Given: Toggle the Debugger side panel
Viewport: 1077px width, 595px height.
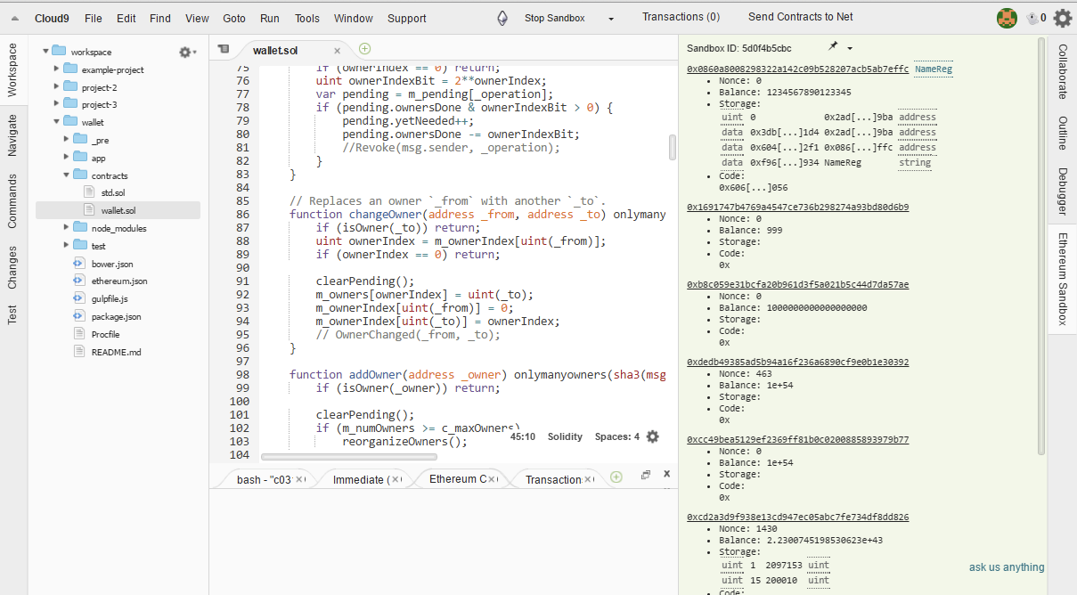Looking at the screenshot, I should pos(1063,192).
